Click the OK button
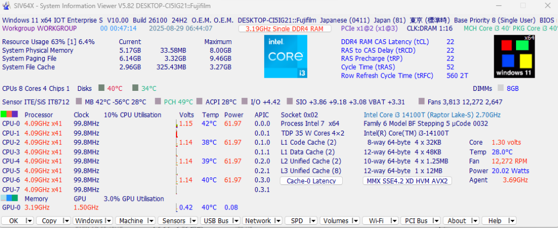The image size is (558, 228). click(x=14, y=220)
